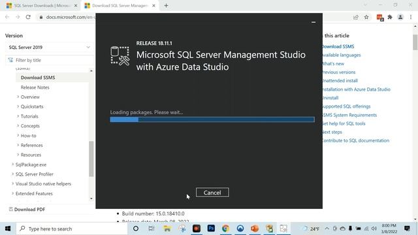
Task: Open the Chrome profile avatar
Action: (x=400, y=17)
